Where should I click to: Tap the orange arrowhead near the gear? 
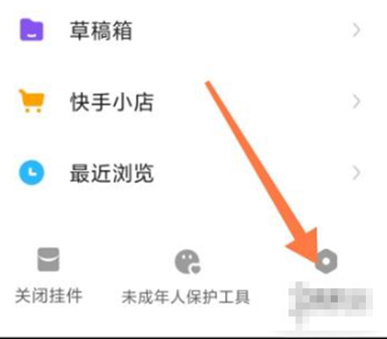tap(305, 245)
